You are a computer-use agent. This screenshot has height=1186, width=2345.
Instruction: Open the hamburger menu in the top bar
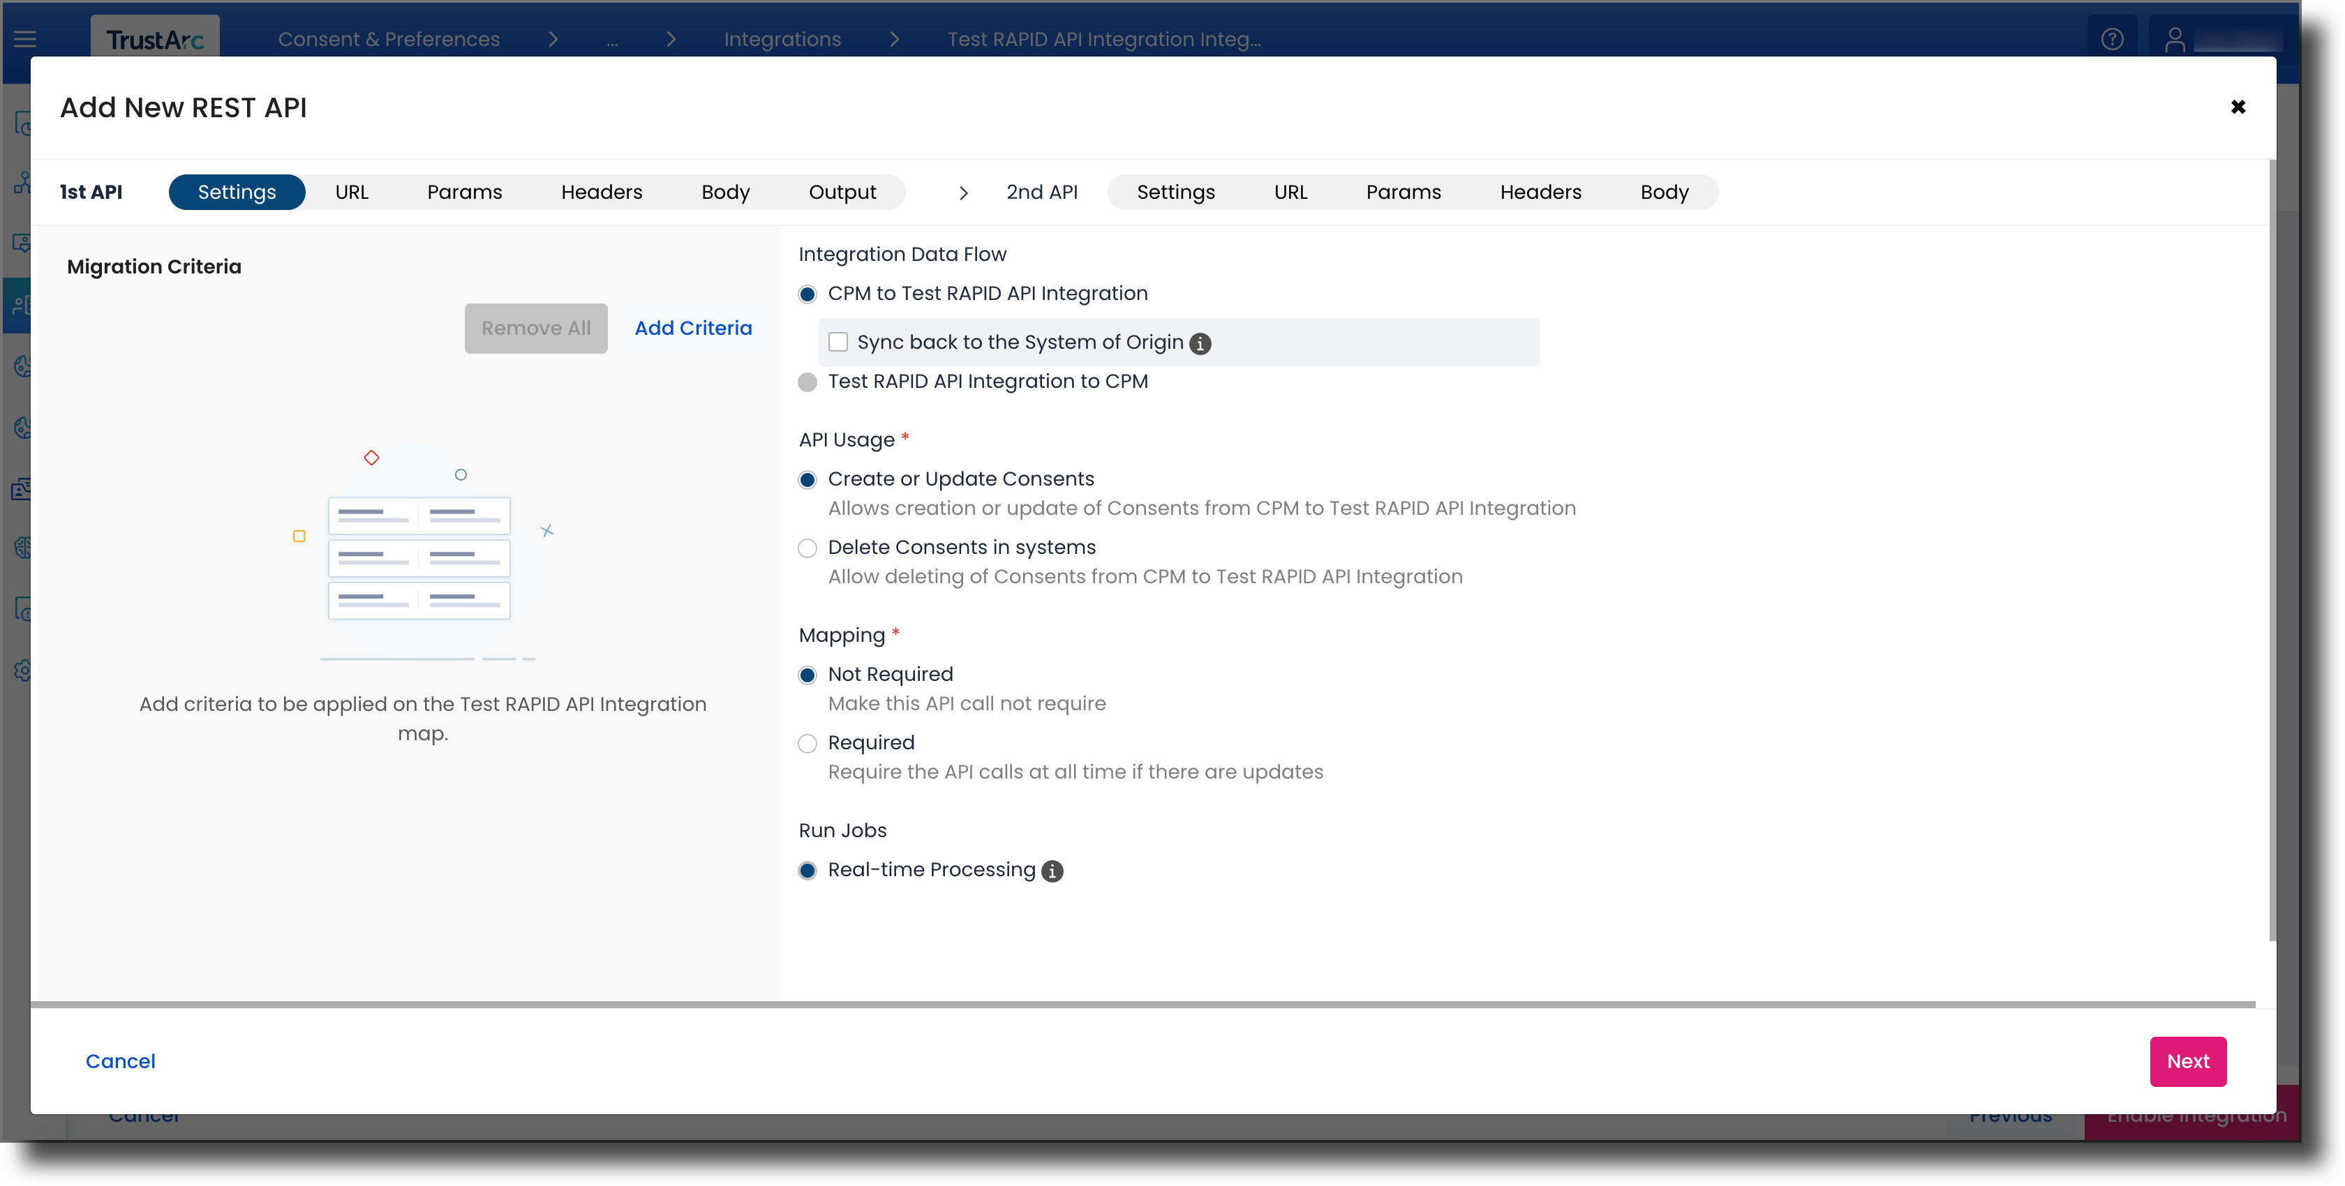[26, 39]
